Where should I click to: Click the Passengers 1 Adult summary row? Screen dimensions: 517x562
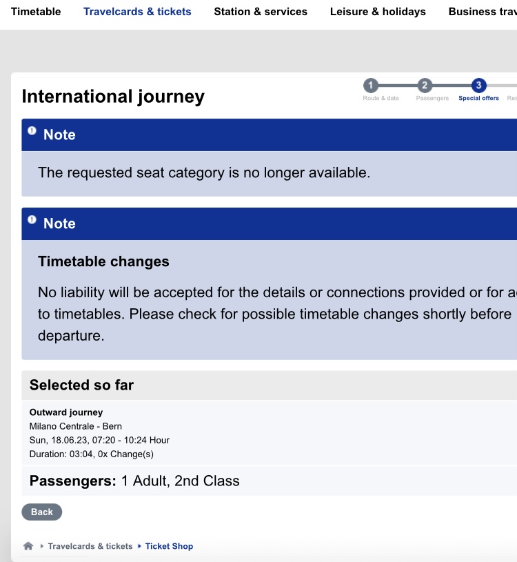(269, 481)
